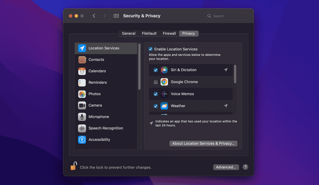This screenshot has height=185, width=319.
Task: Click the Accessibility icon in sidebar
Action: 82,139
